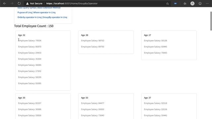This screenshot has width=212, height=119.
Task: Reload the page with the refresh icon
Action: [19, 4]
